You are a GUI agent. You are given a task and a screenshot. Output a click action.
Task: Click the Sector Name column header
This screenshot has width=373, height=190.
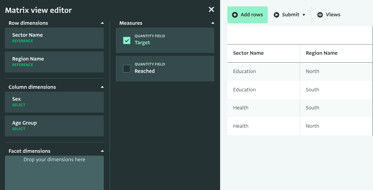click(249, 53)
